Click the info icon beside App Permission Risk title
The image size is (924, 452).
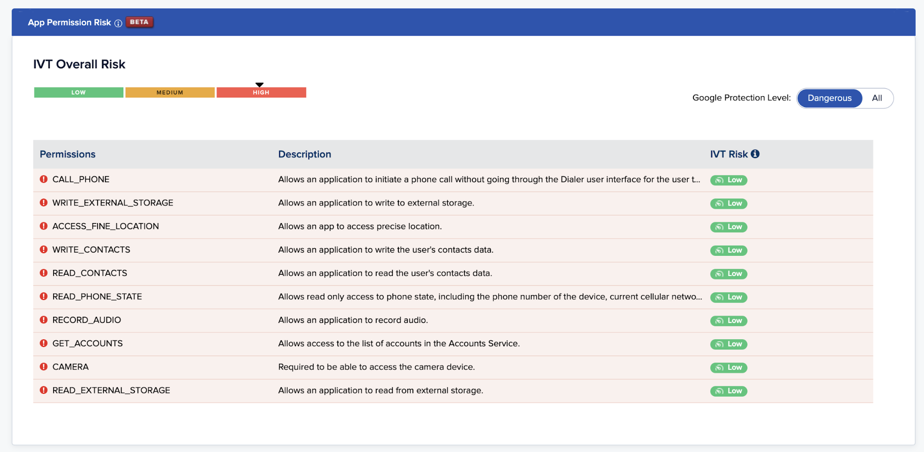(x=118, y=23)
